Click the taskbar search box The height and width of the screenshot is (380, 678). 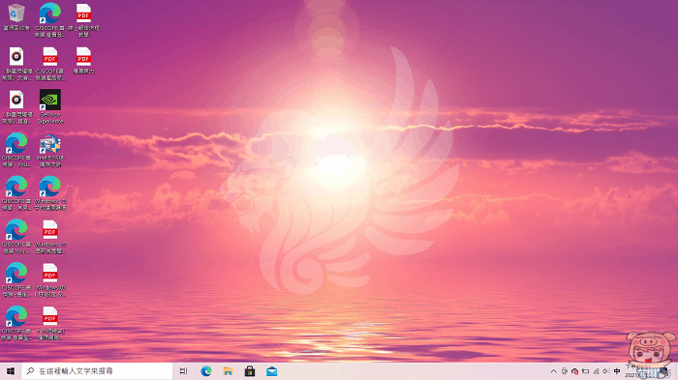click(x=97, y=371)
